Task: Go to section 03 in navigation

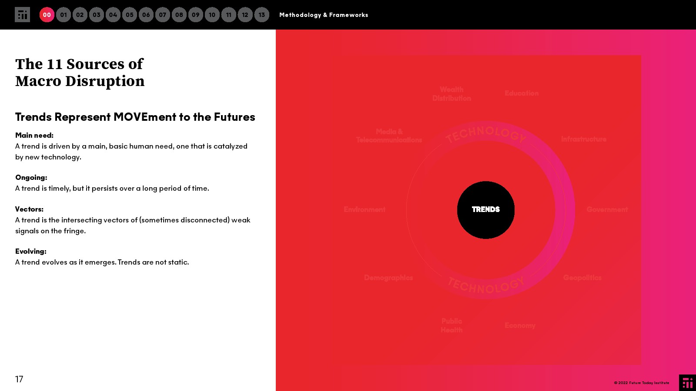Action: [97, 15]
